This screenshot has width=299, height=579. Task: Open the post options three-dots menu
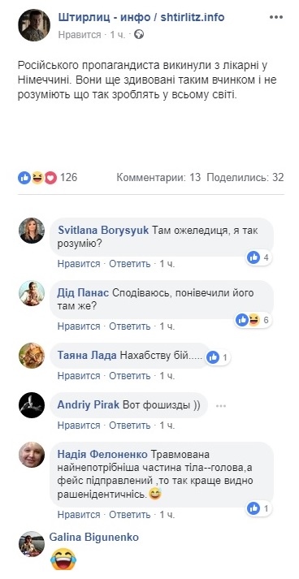click(x=275, y=17)
